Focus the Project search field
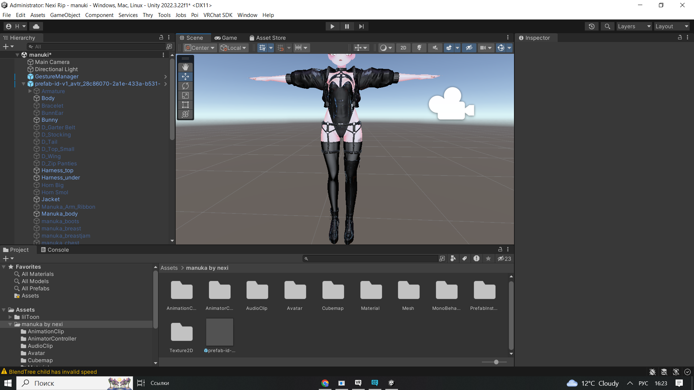This screenshot has height=390, width=694. [370, 259]
